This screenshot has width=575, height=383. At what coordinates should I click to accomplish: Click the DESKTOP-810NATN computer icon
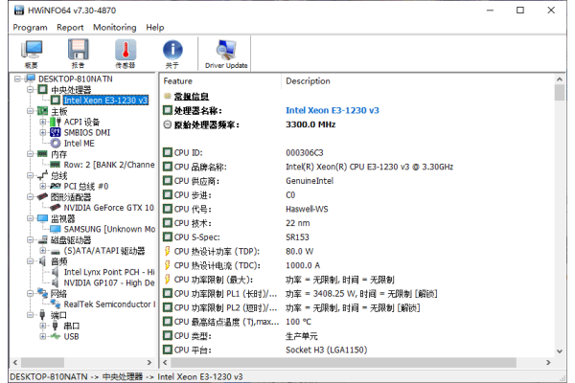[31, 79]
